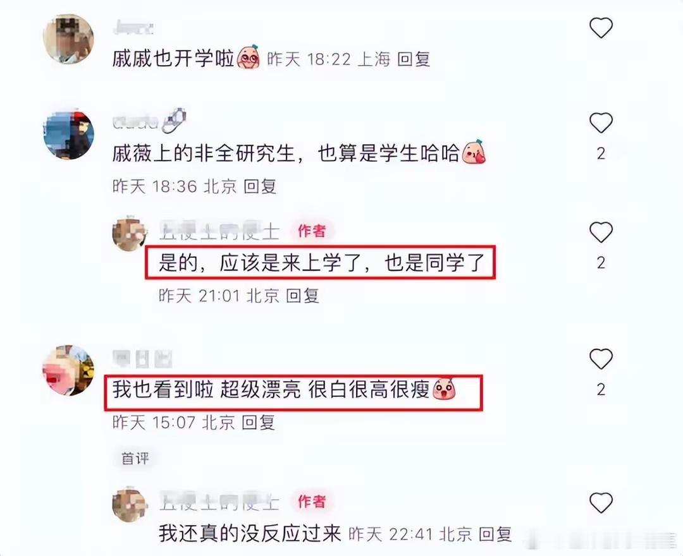Open author avatar beside 是的 reply
Screen dimensions: 683x556
[130, 234]
